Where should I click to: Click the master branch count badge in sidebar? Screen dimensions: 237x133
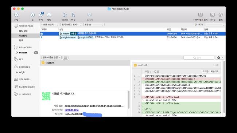(x=36, y=53)
